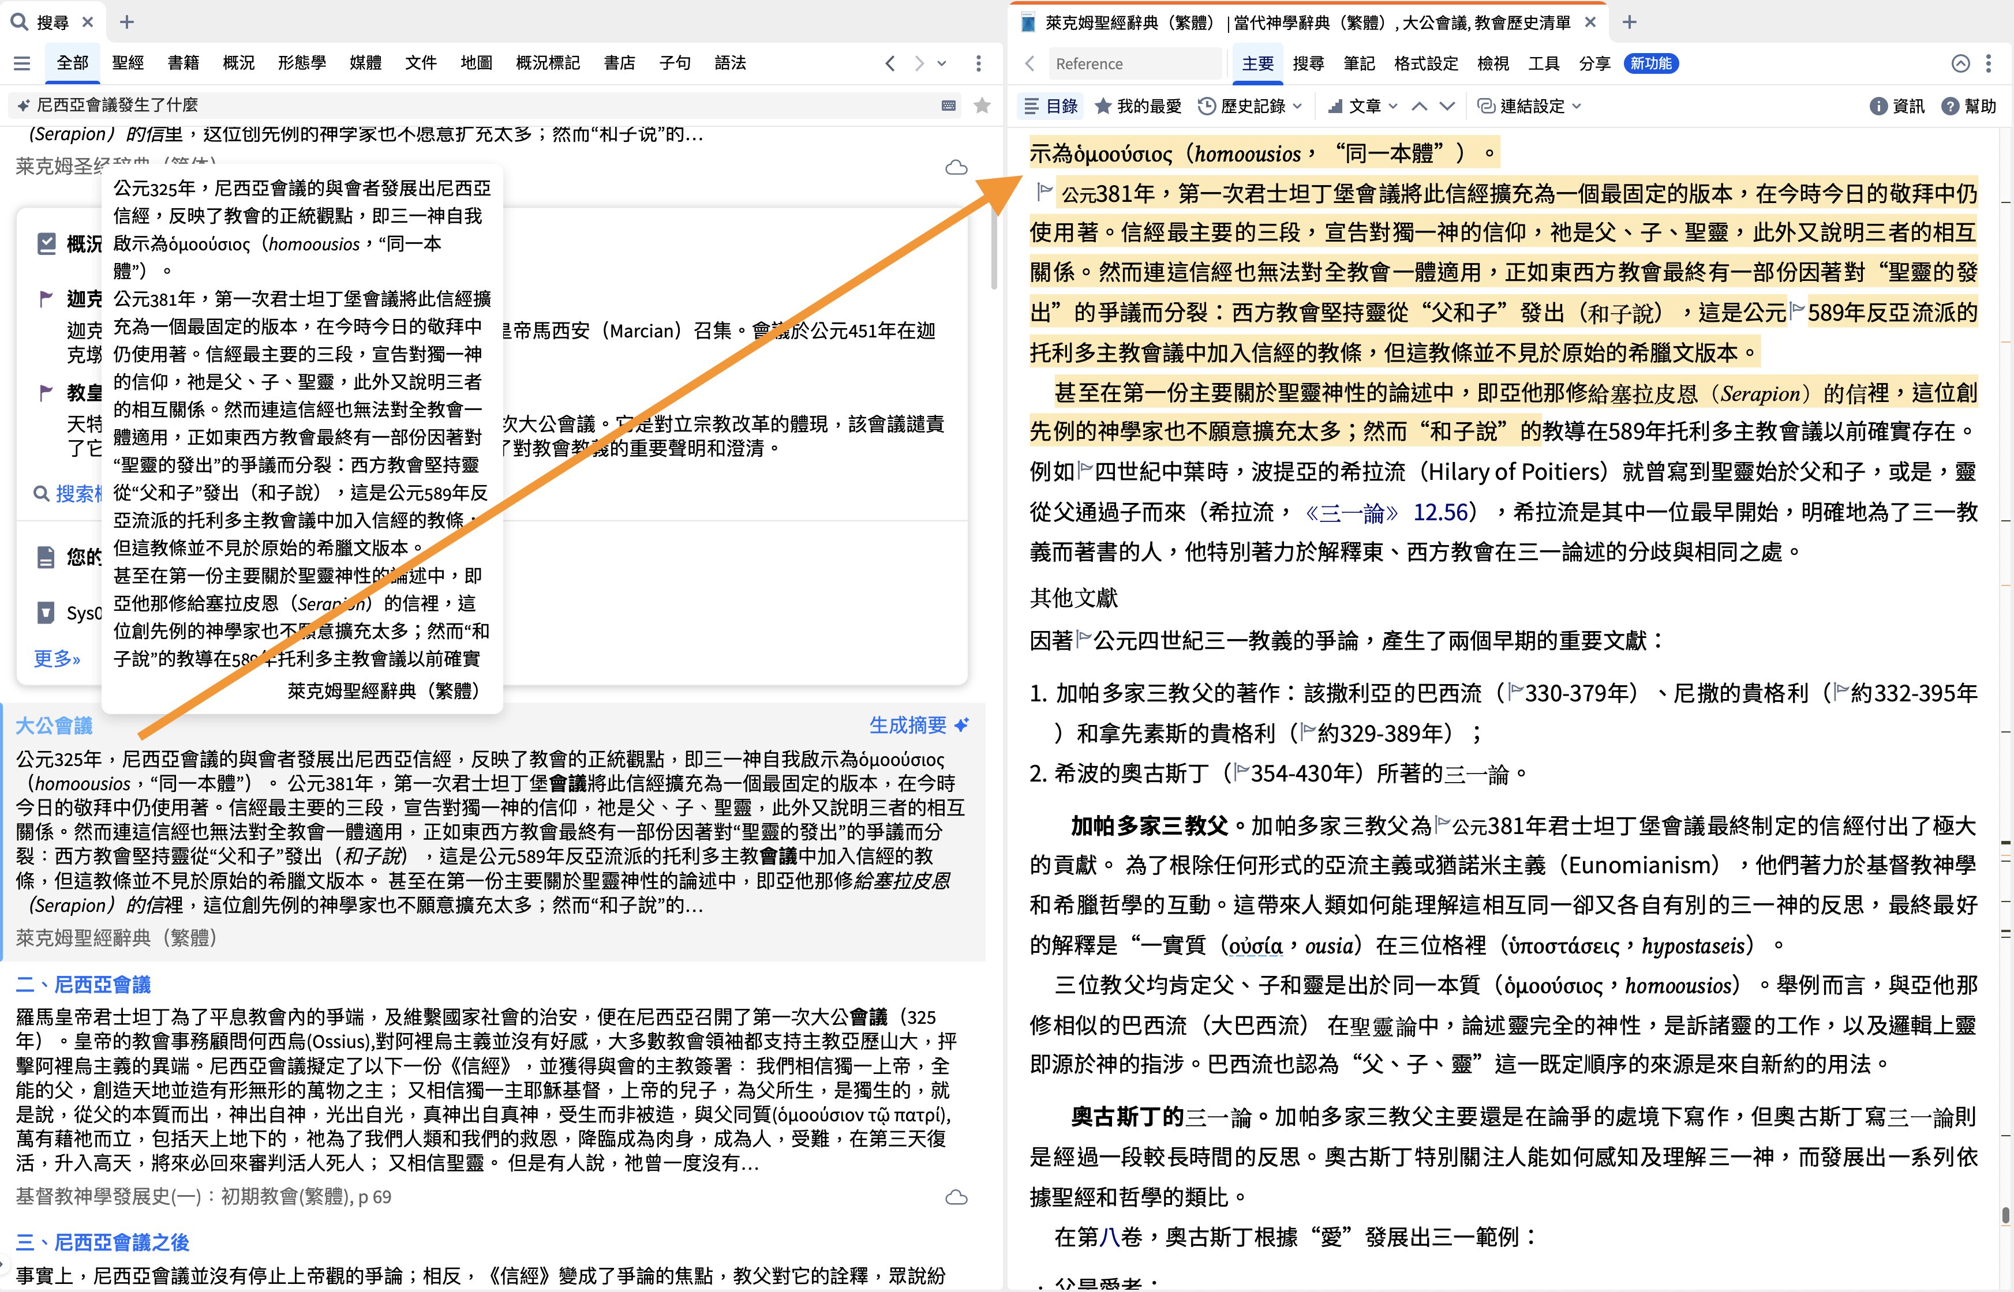Click the 概況 checkbox icon
Screen dimensions: 2014x1292
46,244
